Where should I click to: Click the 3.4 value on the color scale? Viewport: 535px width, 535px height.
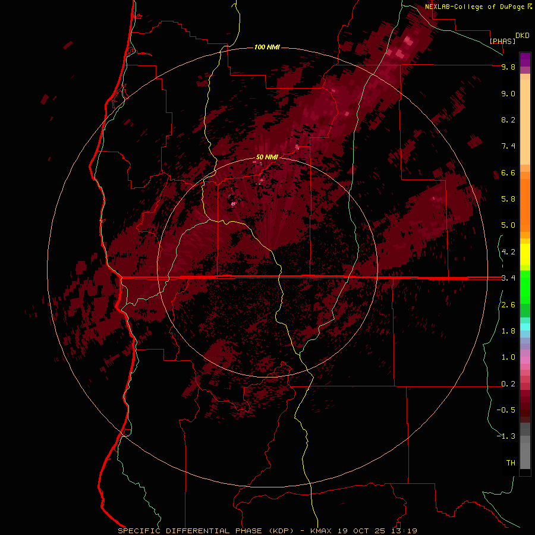[x=508, y=278]
